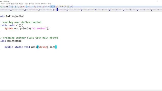Open the Help menu
This screenshot has width=162, height=91.
coord(49,4)
